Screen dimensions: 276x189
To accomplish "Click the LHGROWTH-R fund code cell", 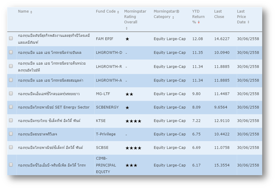I will (109, 67).
